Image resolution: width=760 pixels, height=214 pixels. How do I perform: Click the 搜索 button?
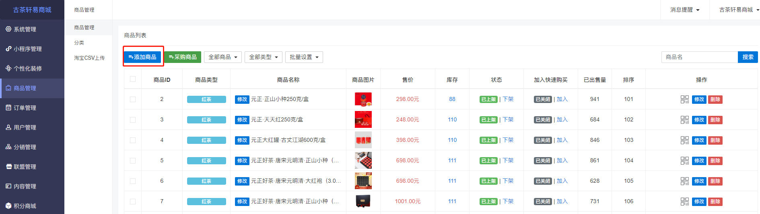tap(748, 57)
